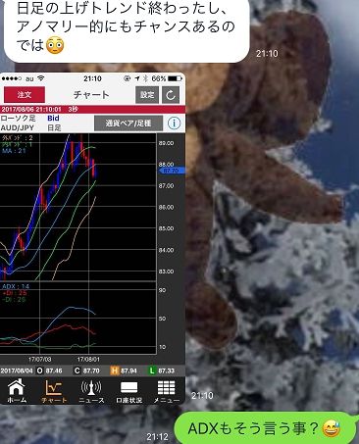This screenshot has height=444, width=359.
Task: Tap the 2017/08/04 date in bottom bar
Action: (x=17, y=370)
